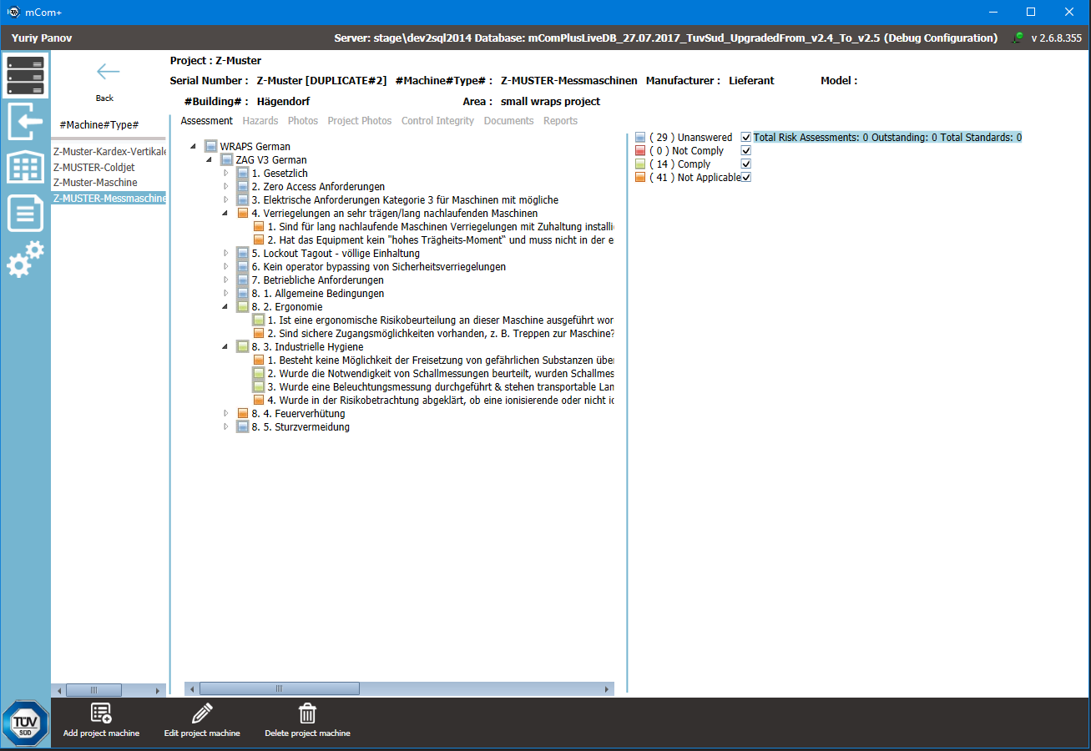Screen dimensions: 1091x751
Task: Click the red Not Comply color swatch
Action: point(640,151)
